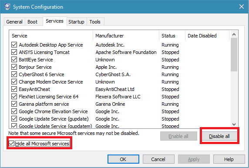Uncheck Autodesk Desktop App Service checkbox
Viewport: 249px width, 168px height.
14,45
